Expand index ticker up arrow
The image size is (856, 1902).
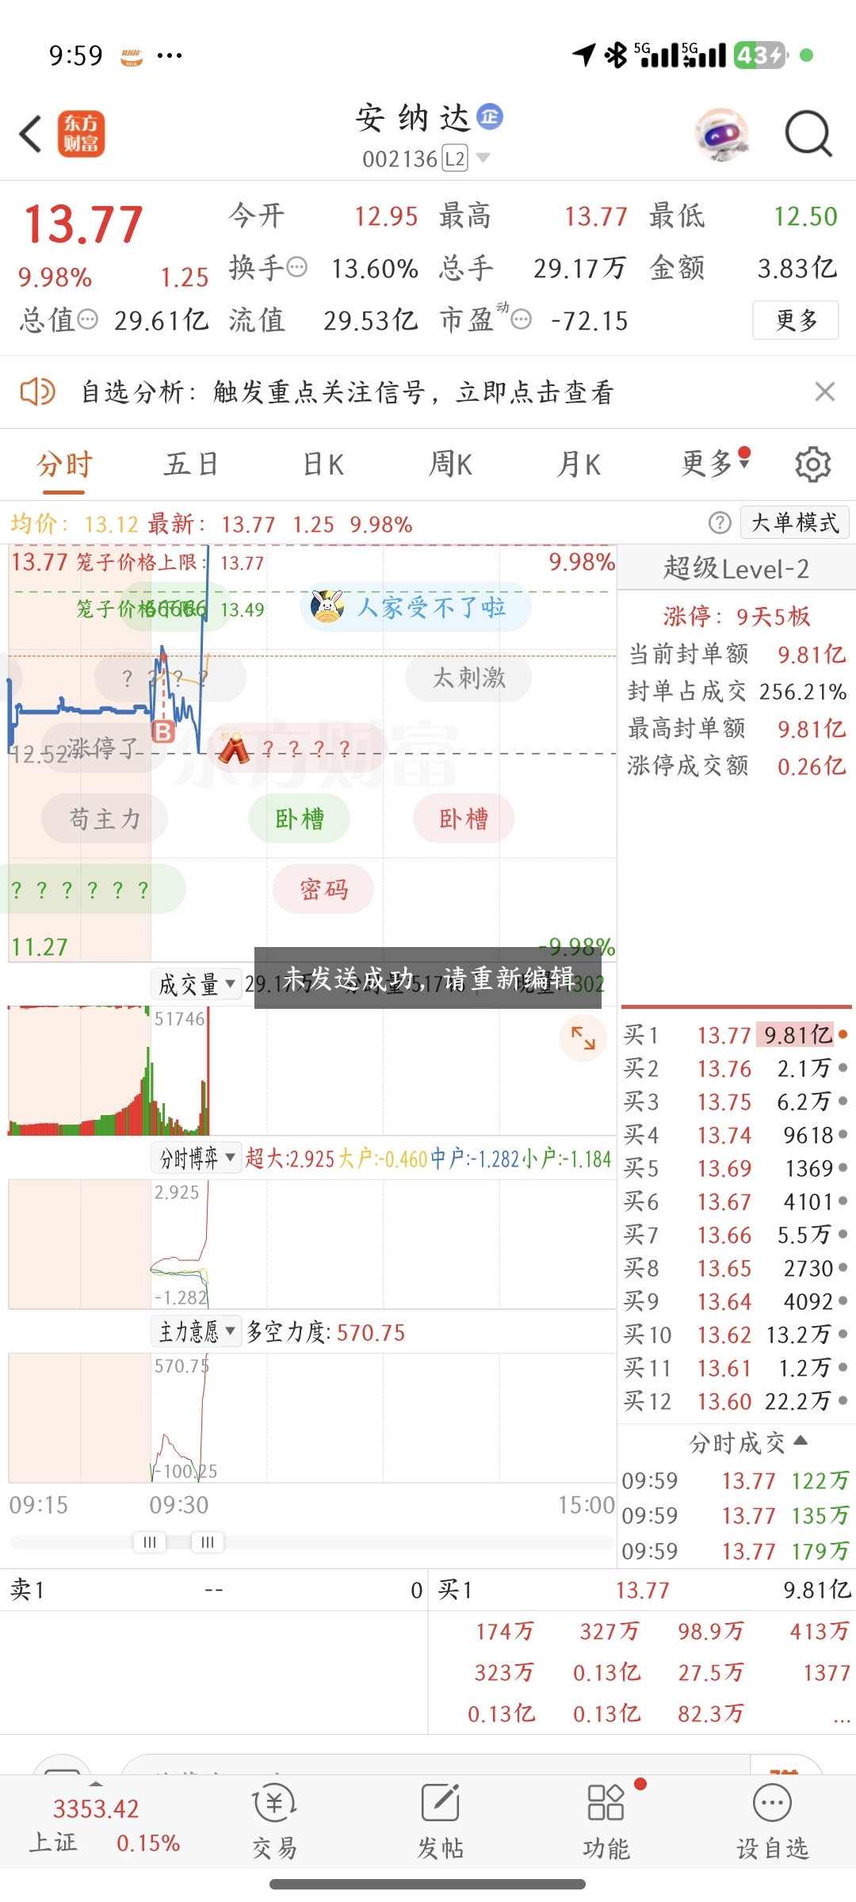[x=96, y=1784]
